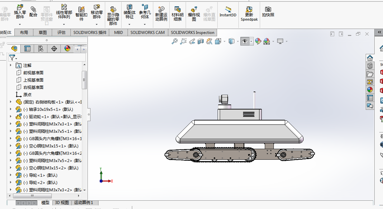Expand Assembly Features dropdown arrow
This screenshot has height=209, width=383.
click(x=130, y=24)
